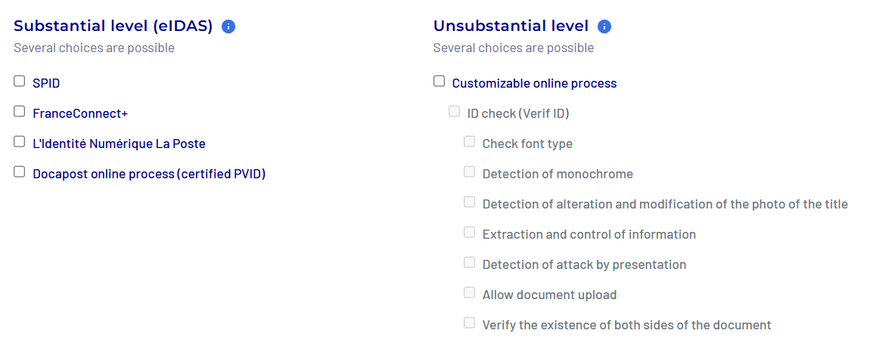Select L'Identité Numérique La Poste checkbox
The width and height of the screenshot is (876, 352).
(20, 142)
